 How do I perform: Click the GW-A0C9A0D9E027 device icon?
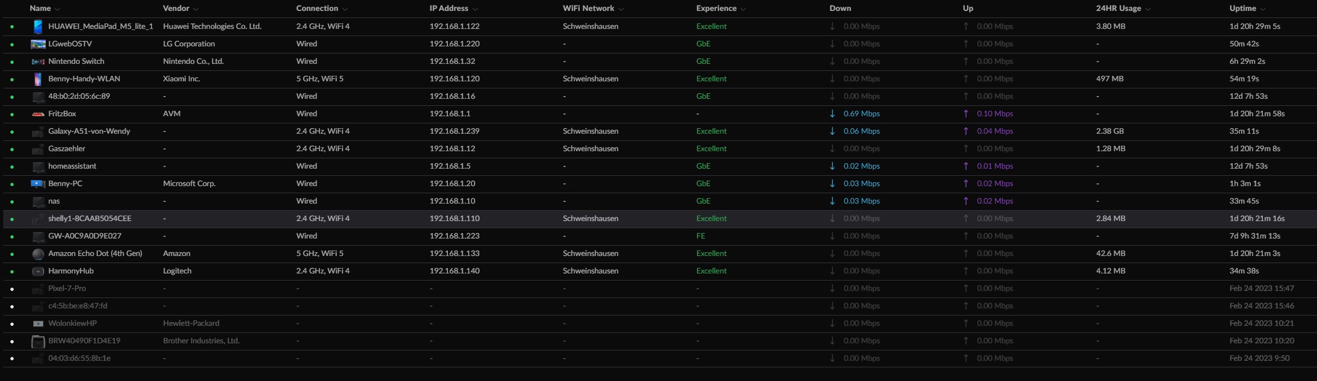click(38, 236)
